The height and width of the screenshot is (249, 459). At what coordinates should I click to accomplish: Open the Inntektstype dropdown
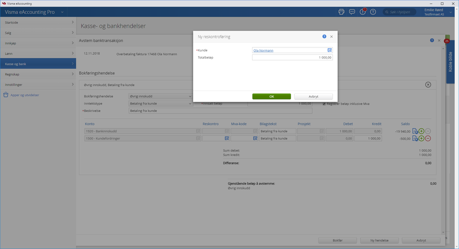[161, 104]
